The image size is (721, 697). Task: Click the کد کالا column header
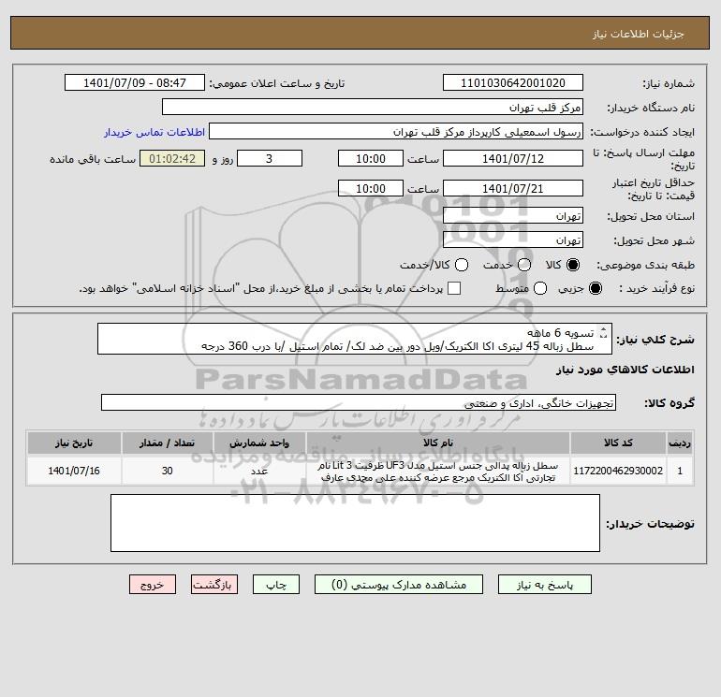click(618, 443)
